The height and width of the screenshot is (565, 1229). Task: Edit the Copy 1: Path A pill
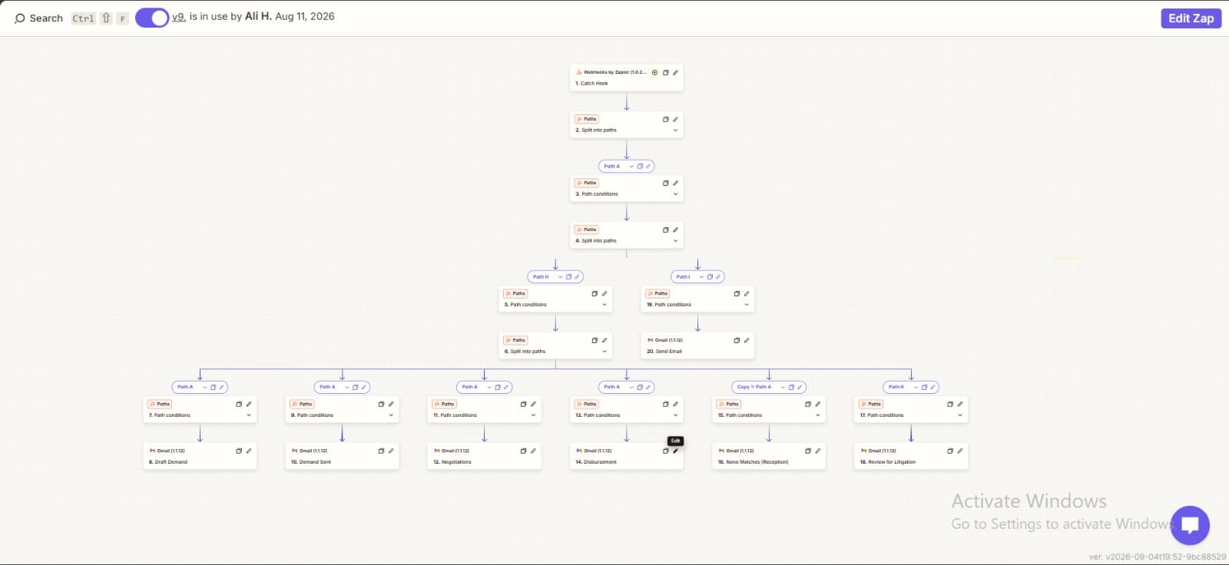(800, 388)
